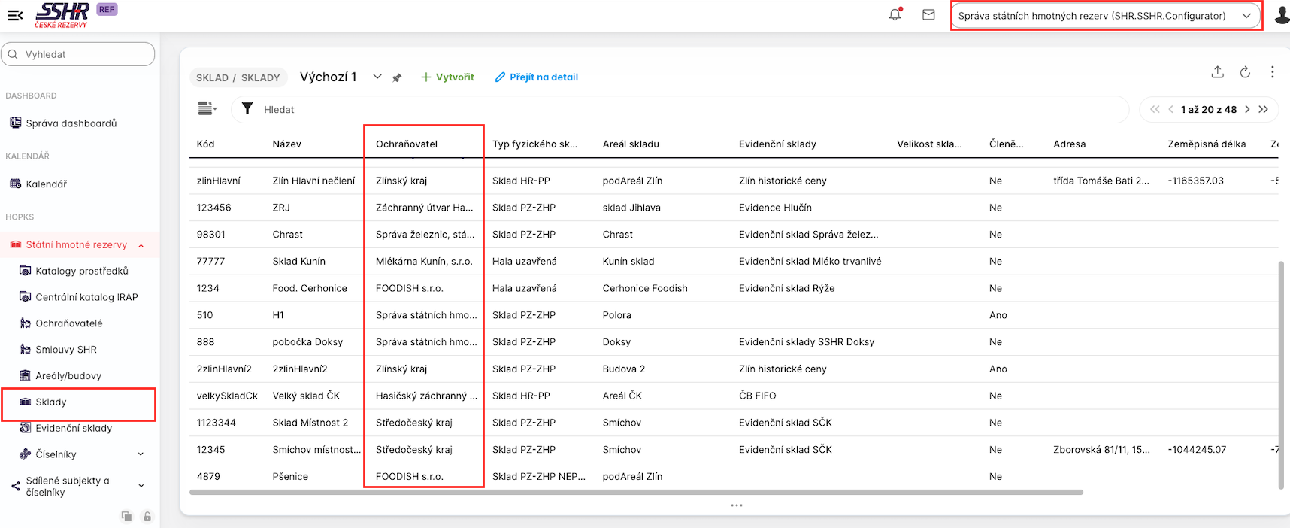Open Evidenční sklady in the sidebar
Viewport: 1290px width, 528px height.
click(73, 428)
